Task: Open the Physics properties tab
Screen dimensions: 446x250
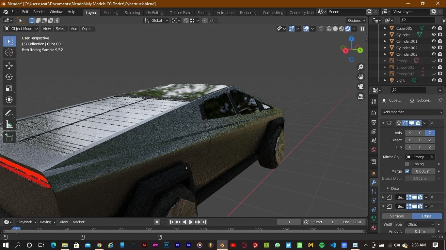Action: (x=374, y=201)
